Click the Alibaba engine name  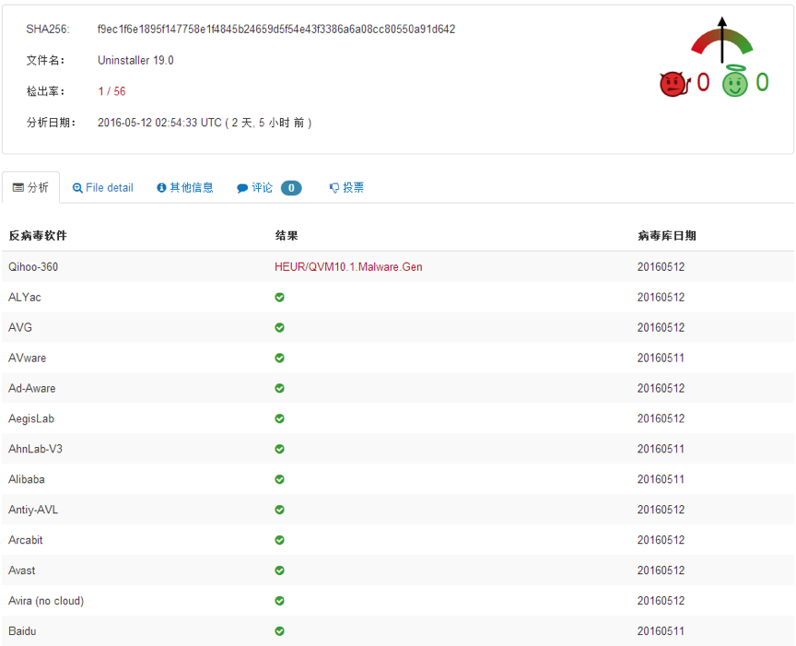[x=27, y=479]
